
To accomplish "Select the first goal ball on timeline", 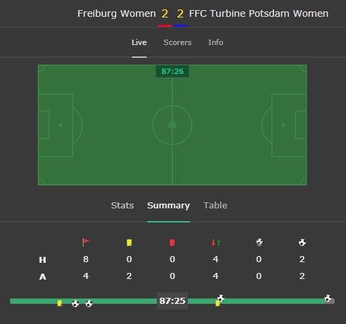I will tap(75, 304).
